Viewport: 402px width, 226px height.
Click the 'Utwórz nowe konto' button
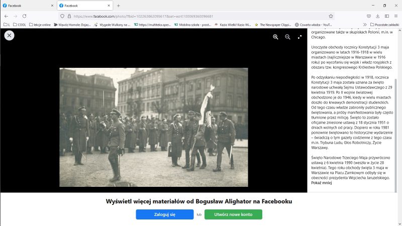coord(233,214)
